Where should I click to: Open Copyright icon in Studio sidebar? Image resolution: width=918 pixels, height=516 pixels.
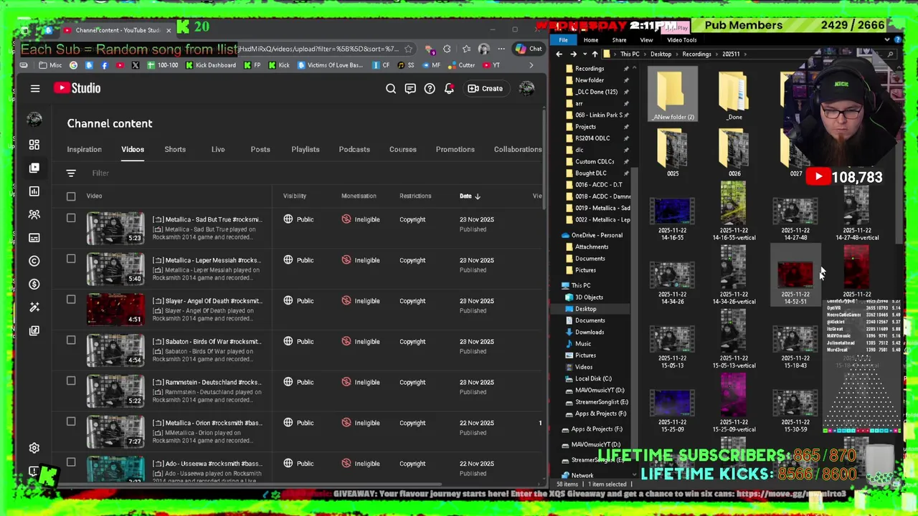(34, 261)
